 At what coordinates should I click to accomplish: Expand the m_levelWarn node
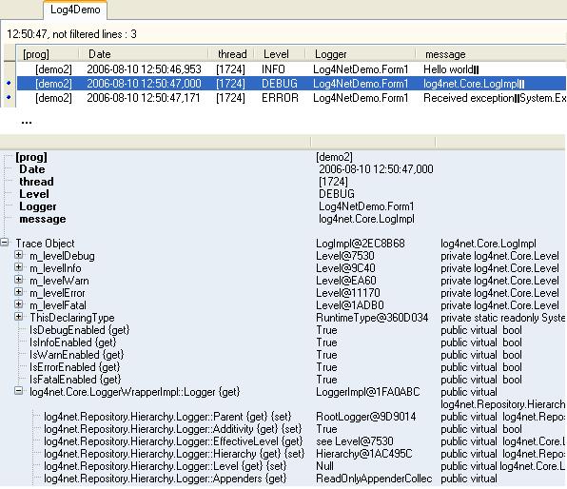pyautogui.click(x=18, y=280)
